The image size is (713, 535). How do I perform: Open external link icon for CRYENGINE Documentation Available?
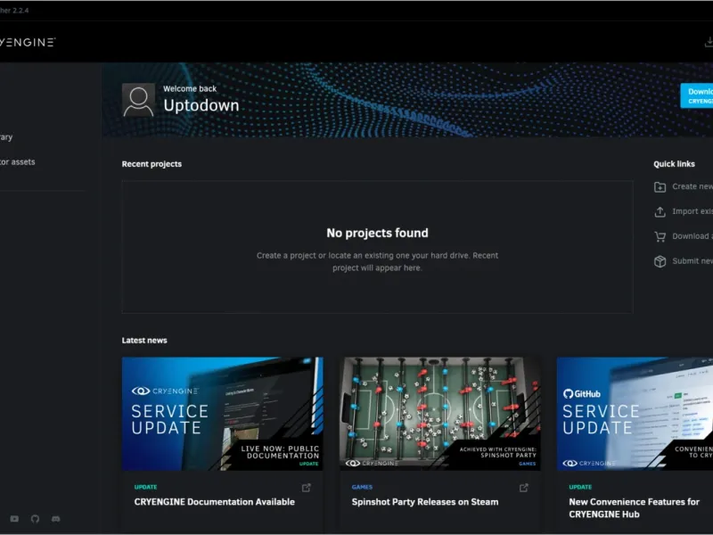point(307,488)
